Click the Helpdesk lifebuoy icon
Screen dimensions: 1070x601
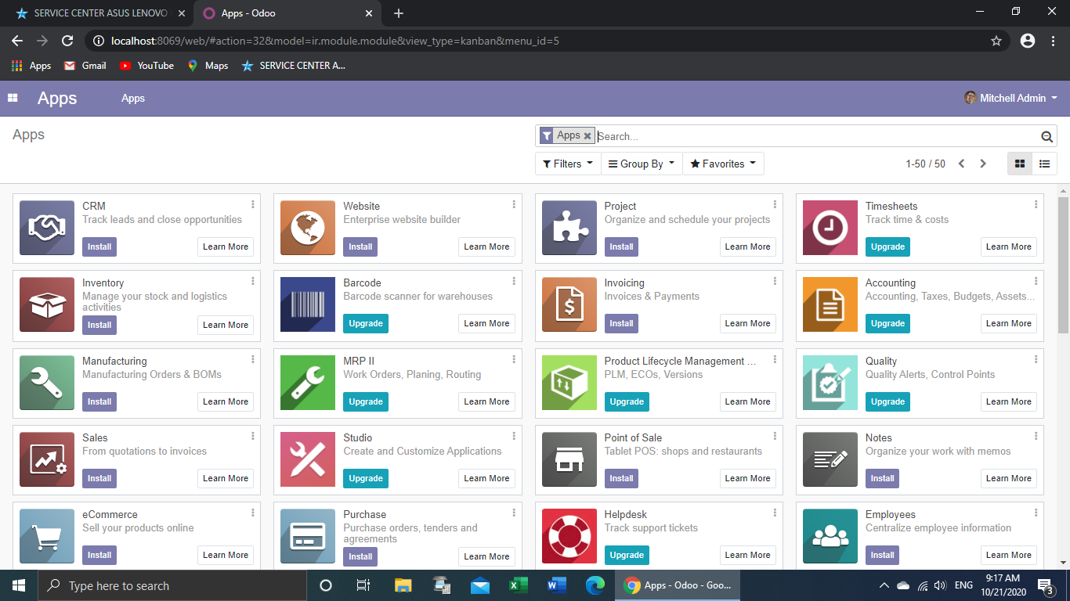pyautogui.click(x=569, y=536)
